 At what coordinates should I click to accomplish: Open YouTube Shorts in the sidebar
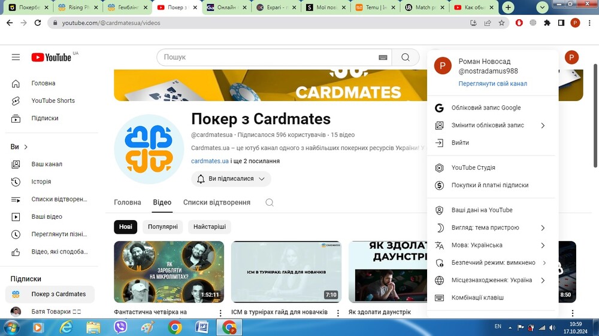[52, 100]
